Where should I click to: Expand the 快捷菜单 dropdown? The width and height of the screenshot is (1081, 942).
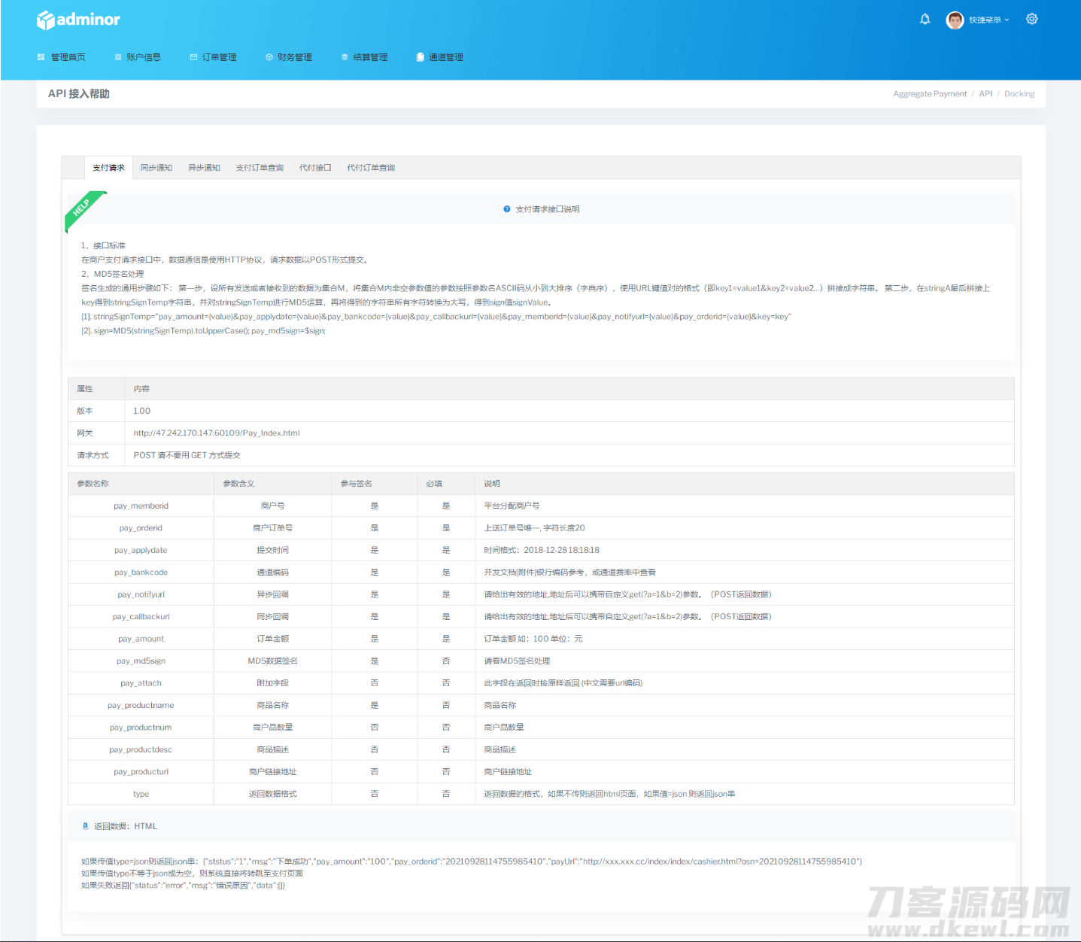988,20
